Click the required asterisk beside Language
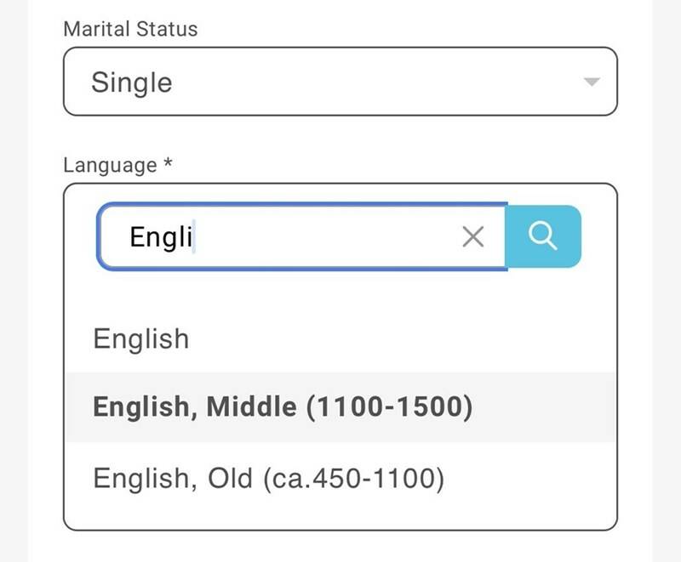 click(x=168, y=162)
